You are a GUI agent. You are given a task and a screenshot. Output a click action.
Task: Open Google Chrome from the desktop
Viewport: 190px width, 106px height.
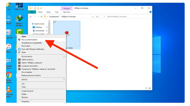click(x=9, y=75)
